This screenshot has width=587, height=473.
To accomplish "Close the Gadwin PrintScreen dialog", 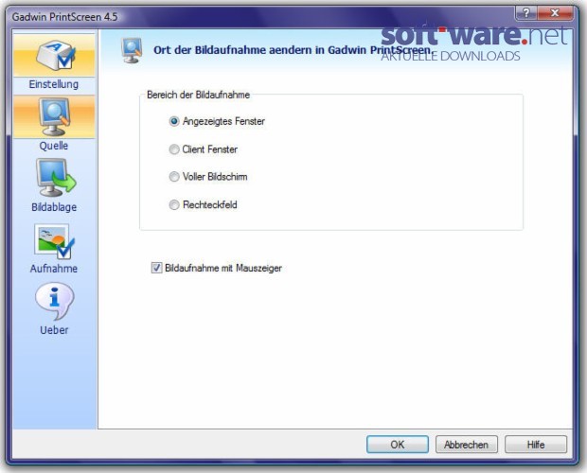I will 555,13.
